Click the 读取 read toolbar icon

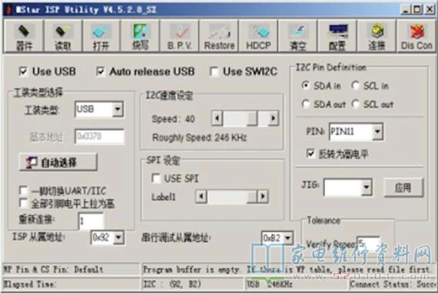point(63,36)
